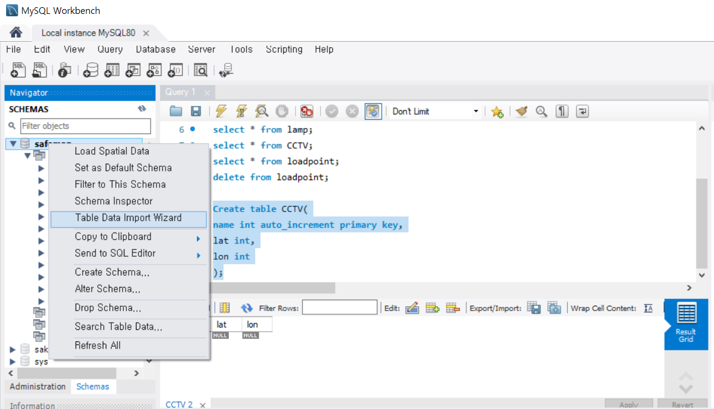Create a new SQL tab icon
The height and width of the screenshot is (409, 714).
tap(18, 70)
